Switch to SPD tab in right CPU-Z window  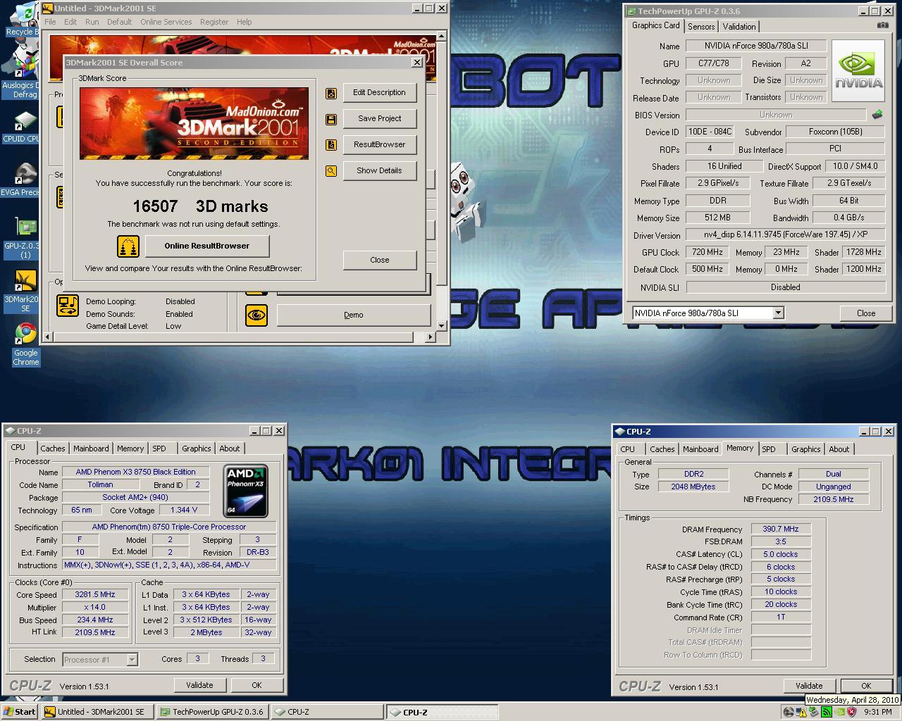pyautogui.click(x=769, y=449)
